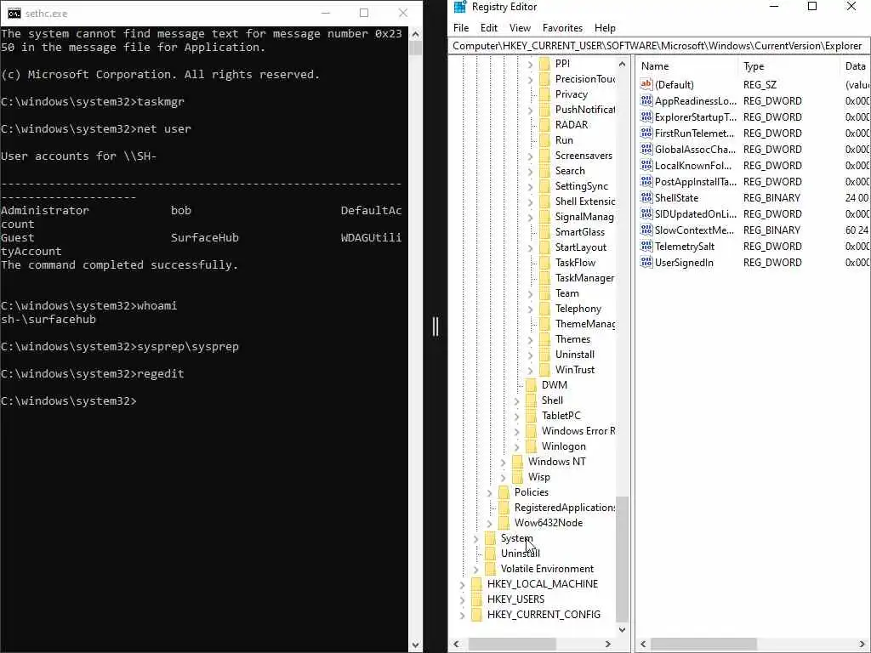The width and height of the screenshot is (871, 653).
Task: Select the System key under HKEY_CURRENT_USER
Action: (x=516, y=538)
